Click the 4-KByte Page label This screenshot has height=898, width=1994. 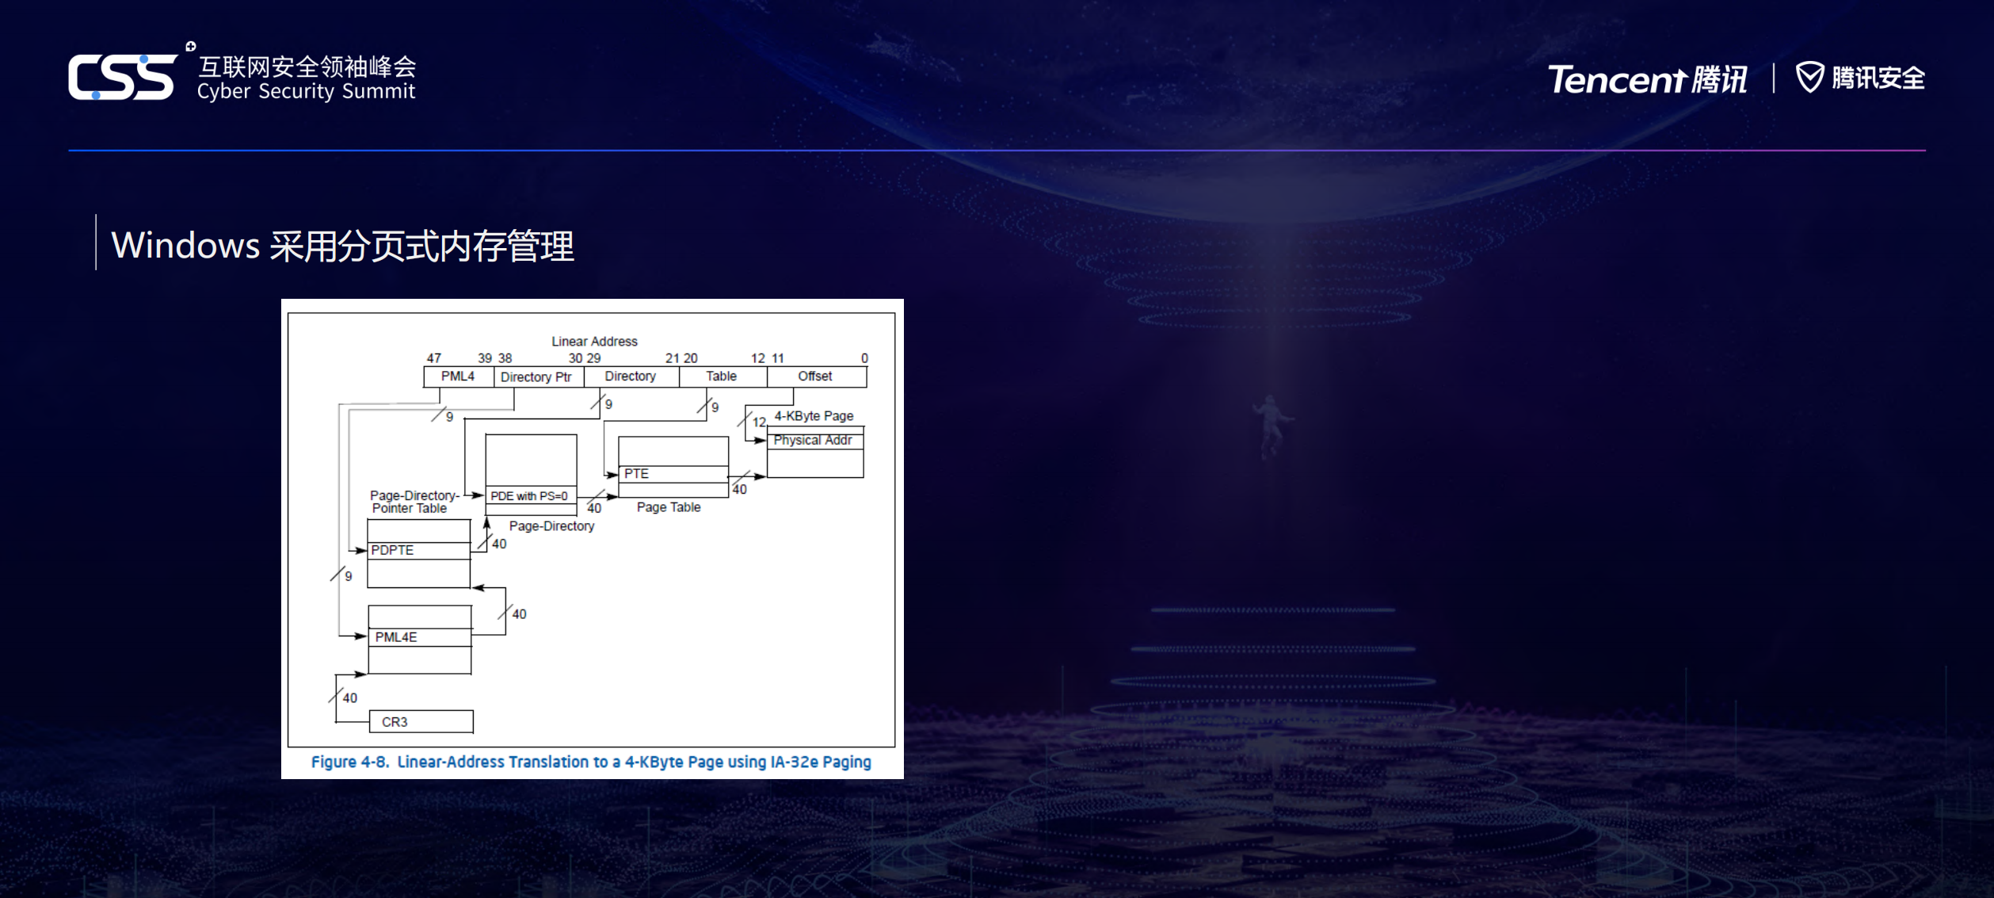[x=814, y=416]
